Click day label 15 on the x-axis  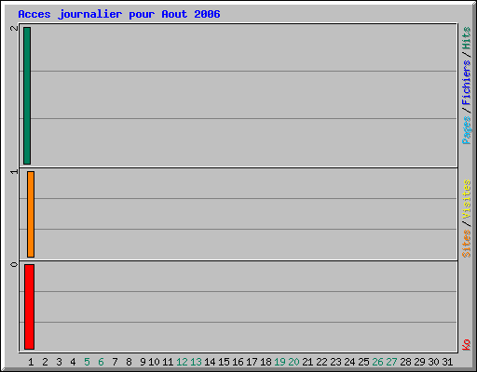click(x=224, y=362)
